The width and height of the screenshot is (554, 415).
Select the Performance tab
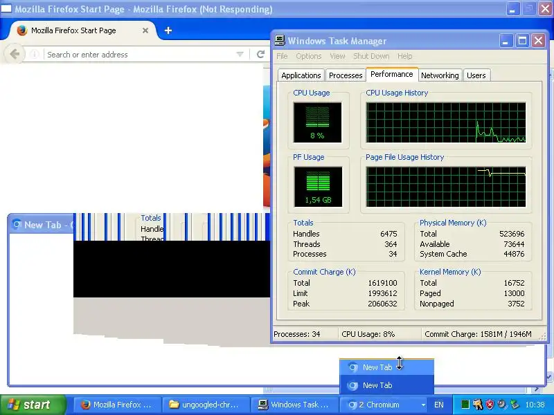(x=392, y=74)
